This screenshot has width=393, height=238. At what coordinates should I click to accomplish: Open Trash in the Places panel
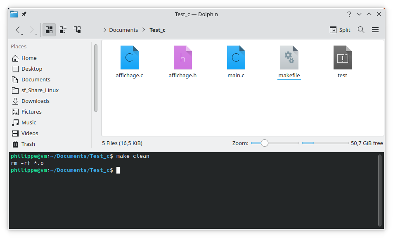[x=28, y=144]
